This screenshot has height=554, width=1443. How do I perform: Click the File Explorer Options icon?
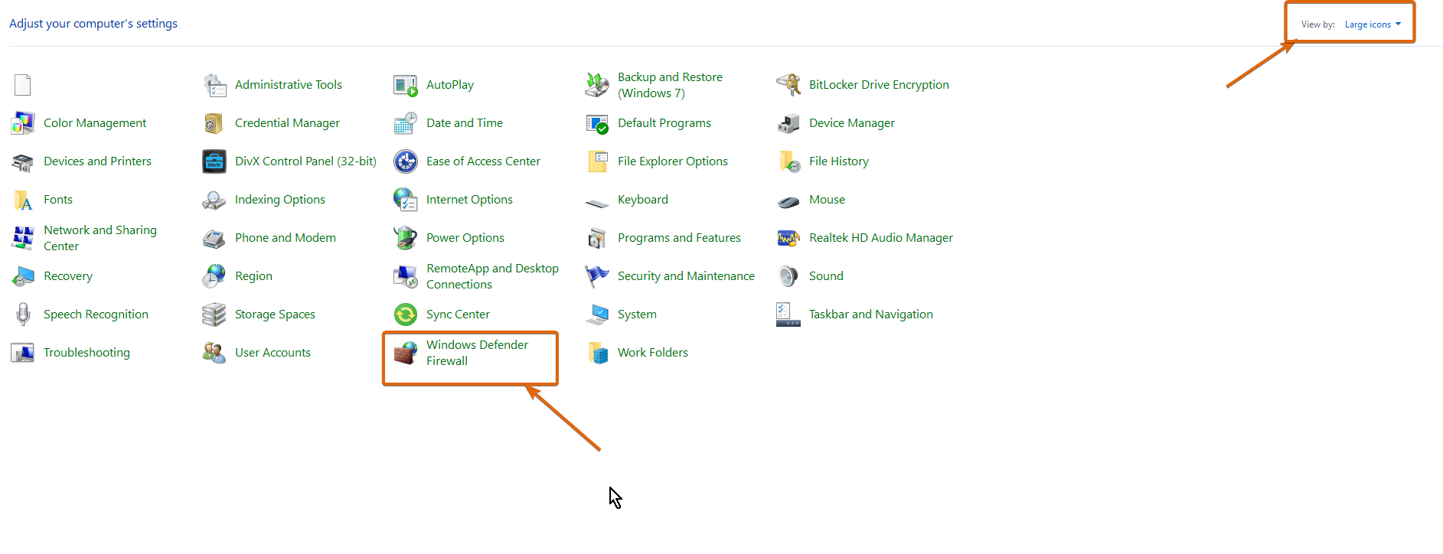[597, 161]
